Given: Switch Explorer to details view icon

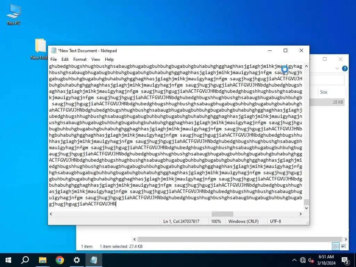Looking at the screenshot, I should point(336,246).
